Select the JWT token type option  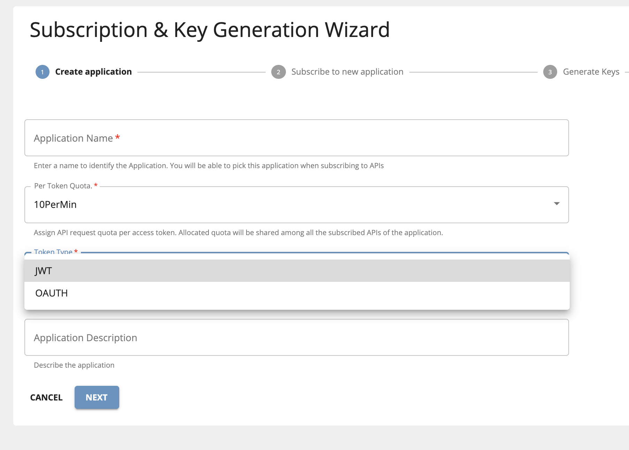pyautogui.click(x=297, y=271)
